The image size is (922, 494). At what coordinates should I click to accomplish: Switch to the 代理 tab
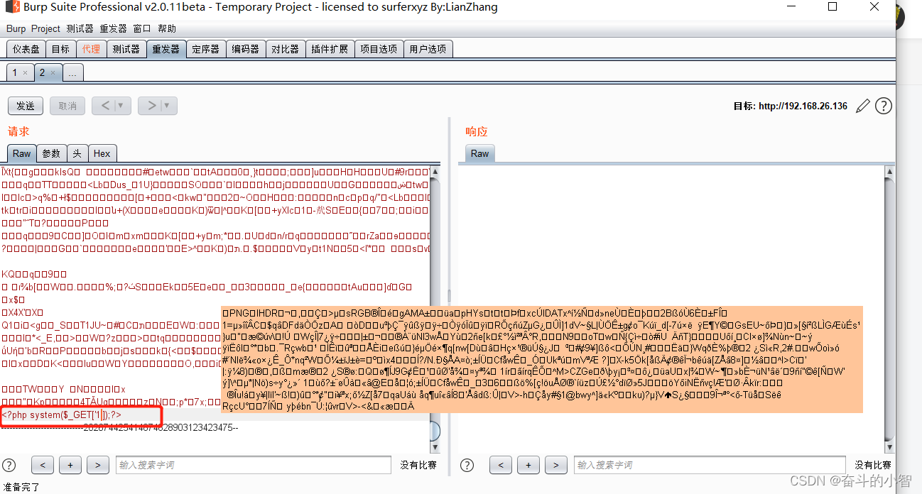click(91, 49)
